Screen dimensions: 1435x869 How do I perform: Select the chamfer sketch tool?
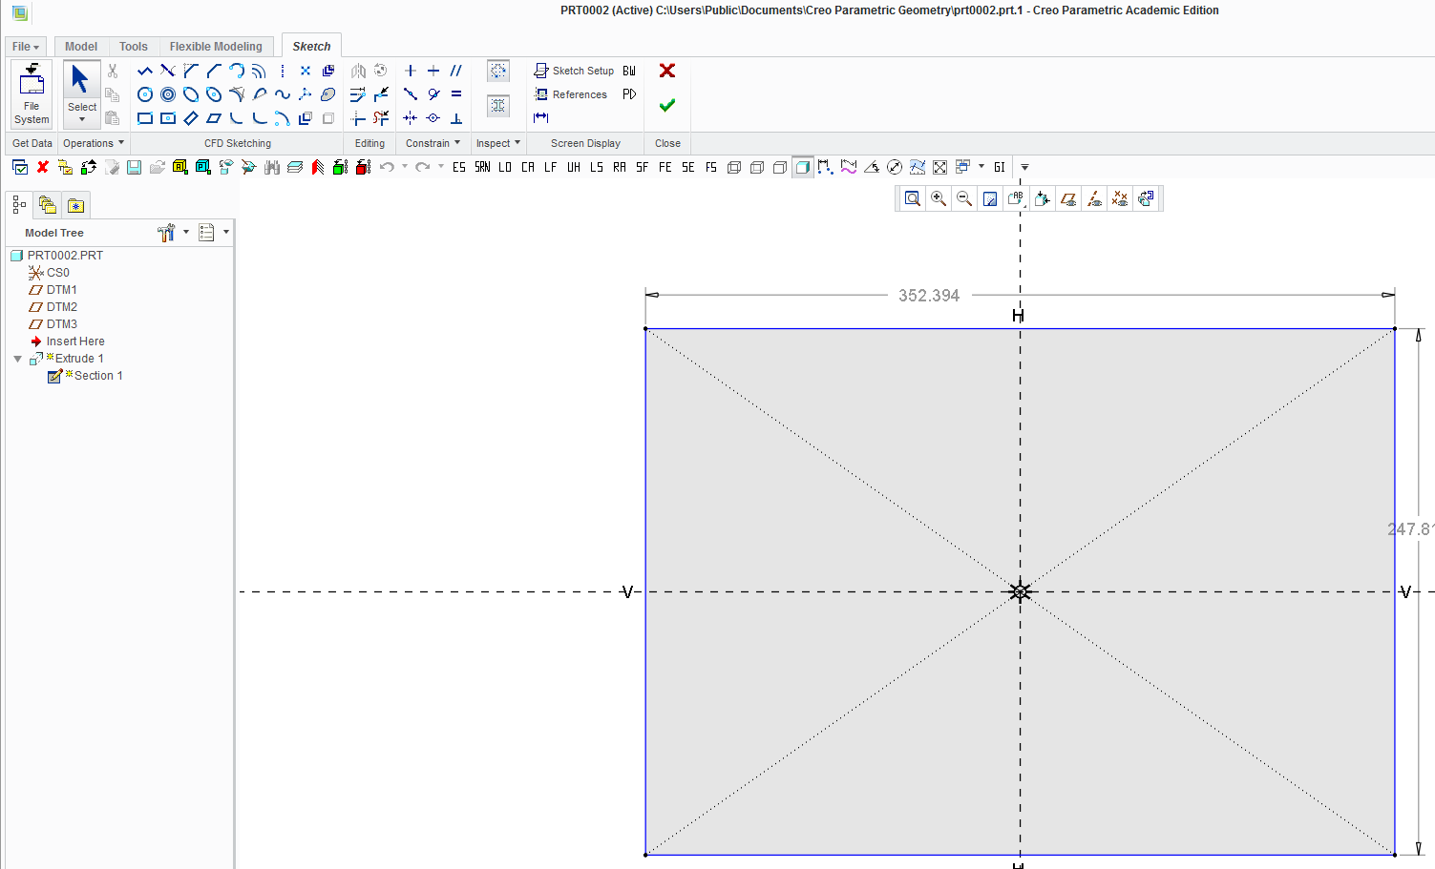click(x=191, y=71)
